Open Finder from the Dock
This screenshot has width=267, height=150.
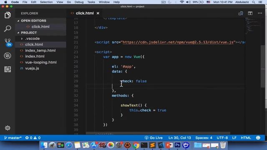pos(44,145)
